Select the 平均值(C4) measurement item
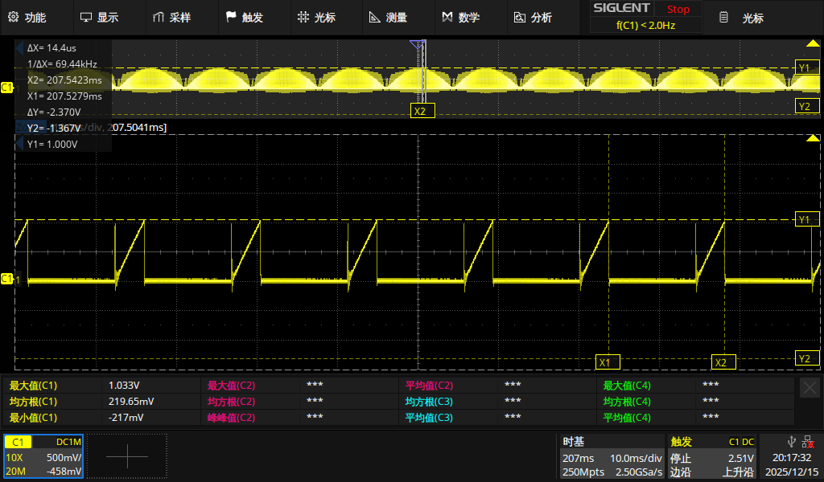 click(627, 418)
